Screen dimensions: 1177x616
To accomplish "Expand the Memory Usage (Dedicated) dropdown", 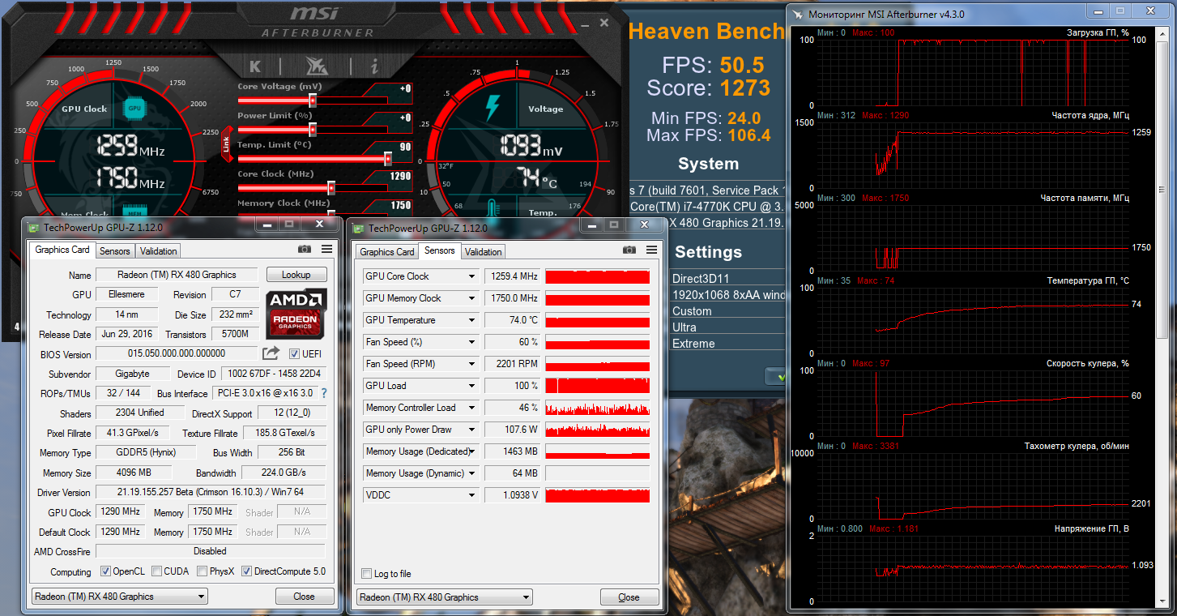I will pyautogui.click(x=471, y=451).
